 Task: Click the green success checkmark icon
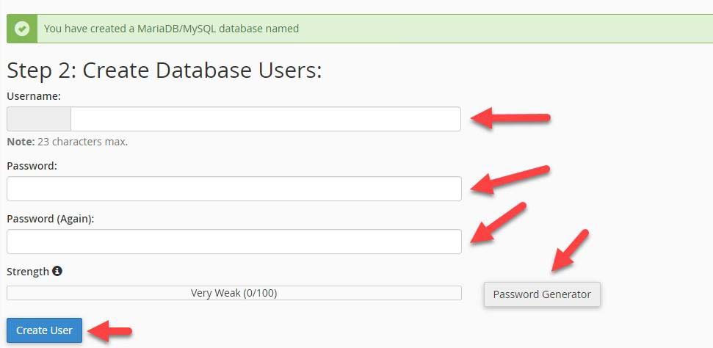pos(22,29)
